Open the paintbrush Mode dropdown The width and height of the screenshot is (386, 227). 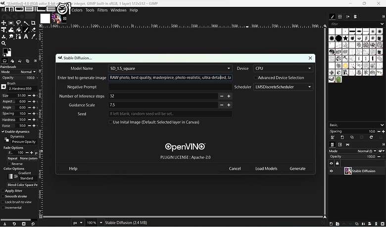coord(19,72)
